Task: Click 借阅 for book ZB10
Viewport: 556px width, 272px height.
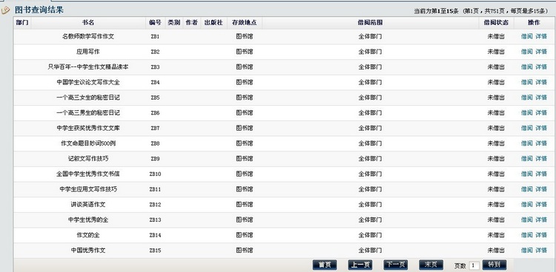Action: [526, 174]
